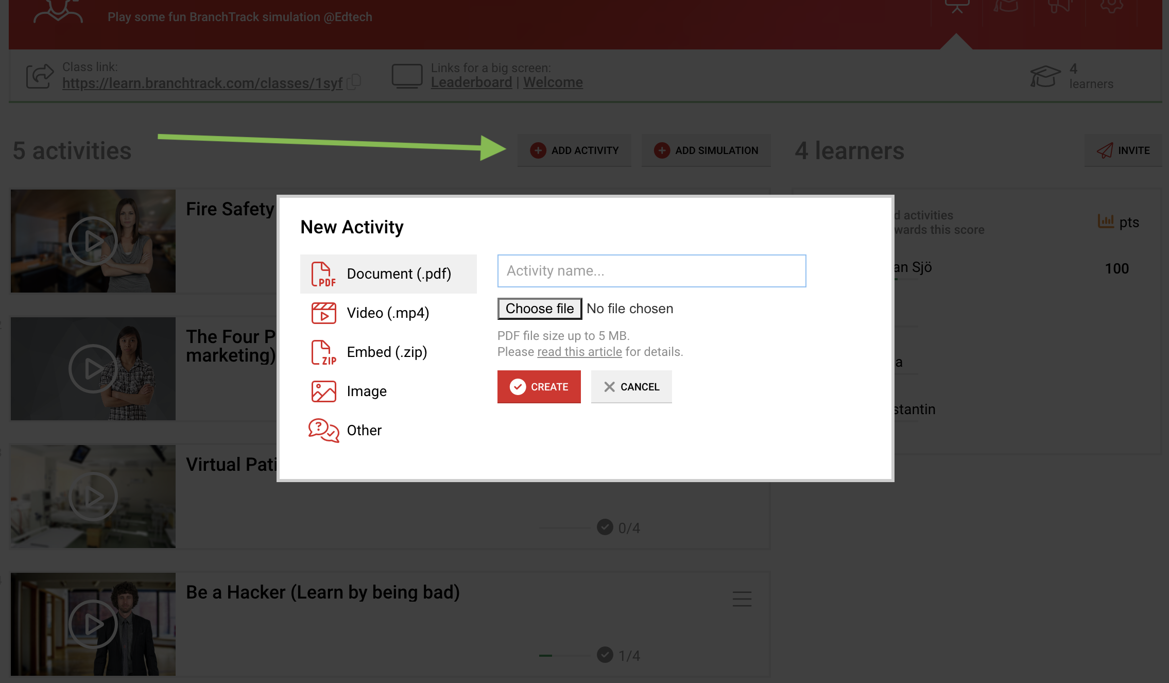
Task: Play The Four P's marketing video
Action: pyautogui.click(x=93, y=368)
